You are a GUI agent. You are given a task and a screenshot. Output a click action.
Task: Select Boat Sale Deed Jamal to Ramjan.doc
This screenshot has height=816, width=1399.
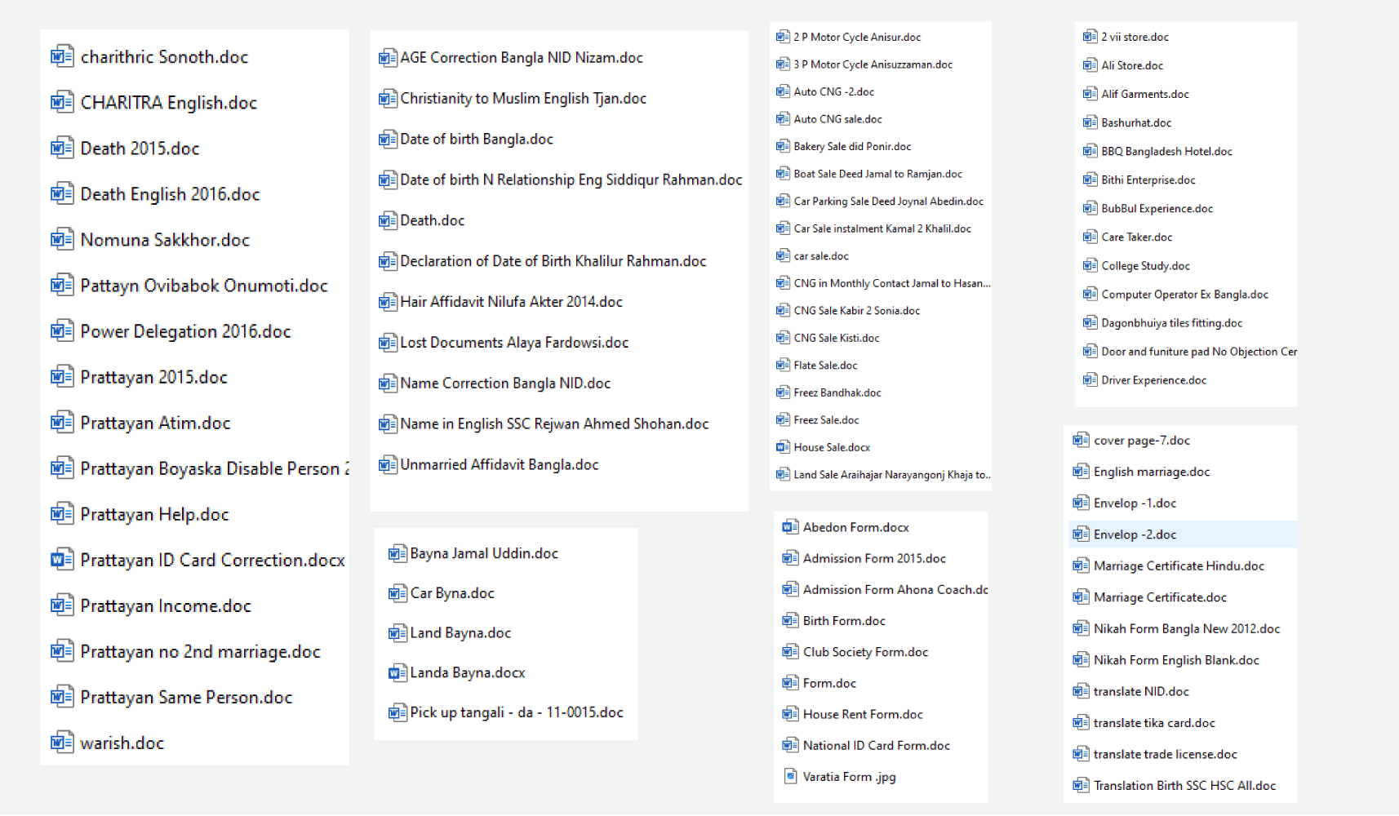[x=877, y=174]
